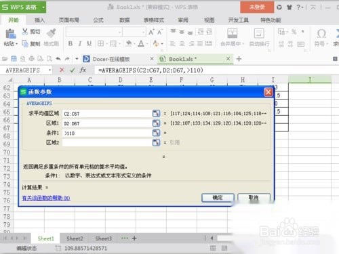Open the cell borders tool
Image resolution: width=339 pixels, height=254 pixels.
(x=100, y=43)
